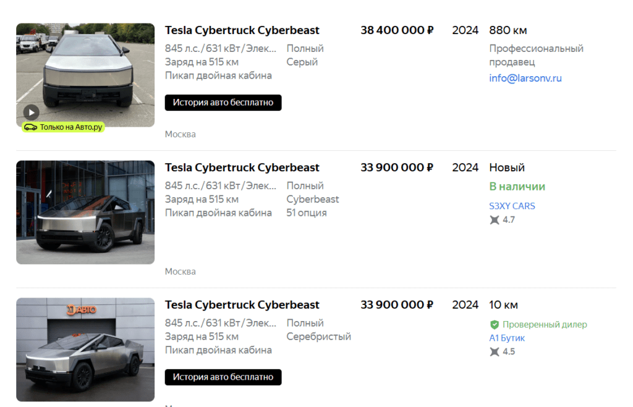Open the info@larsonv.ru seller link

pyautogui.click(x=525, y=79)
